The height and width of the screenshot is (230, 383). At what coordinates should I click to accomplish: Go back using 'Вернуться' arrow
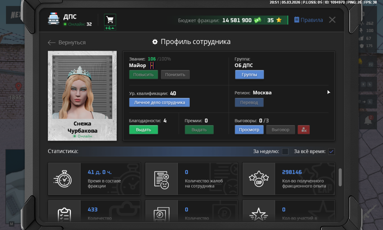point(67,42)
